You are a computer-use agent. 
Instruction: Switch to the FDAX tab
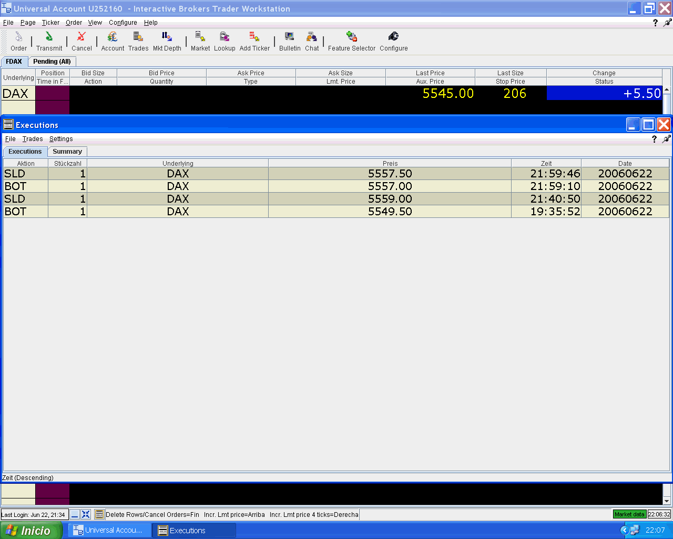14,62
